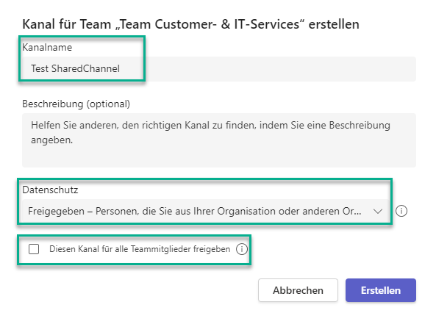Focus the Beschreibung description text area

(x=219, y=140)
